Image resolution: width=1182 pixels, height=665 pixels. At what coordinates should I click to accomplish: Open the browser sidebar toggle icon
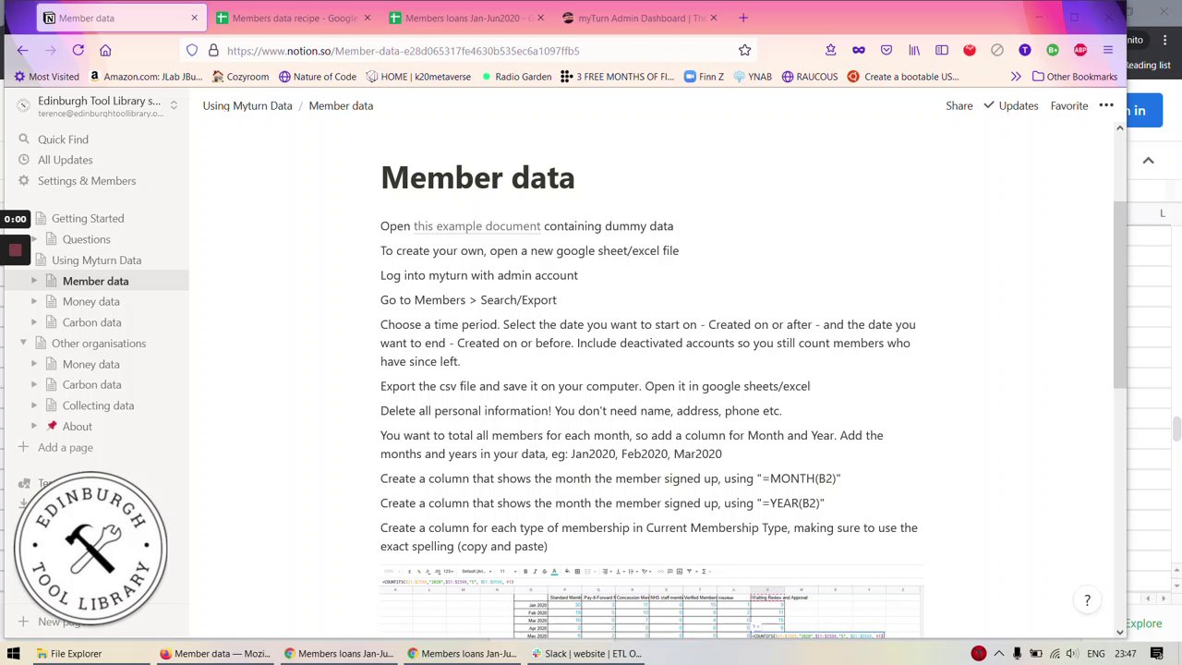[x=942, y=50]
